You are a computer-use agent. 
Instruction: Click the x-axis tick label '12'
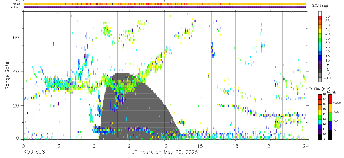[165, 146]
